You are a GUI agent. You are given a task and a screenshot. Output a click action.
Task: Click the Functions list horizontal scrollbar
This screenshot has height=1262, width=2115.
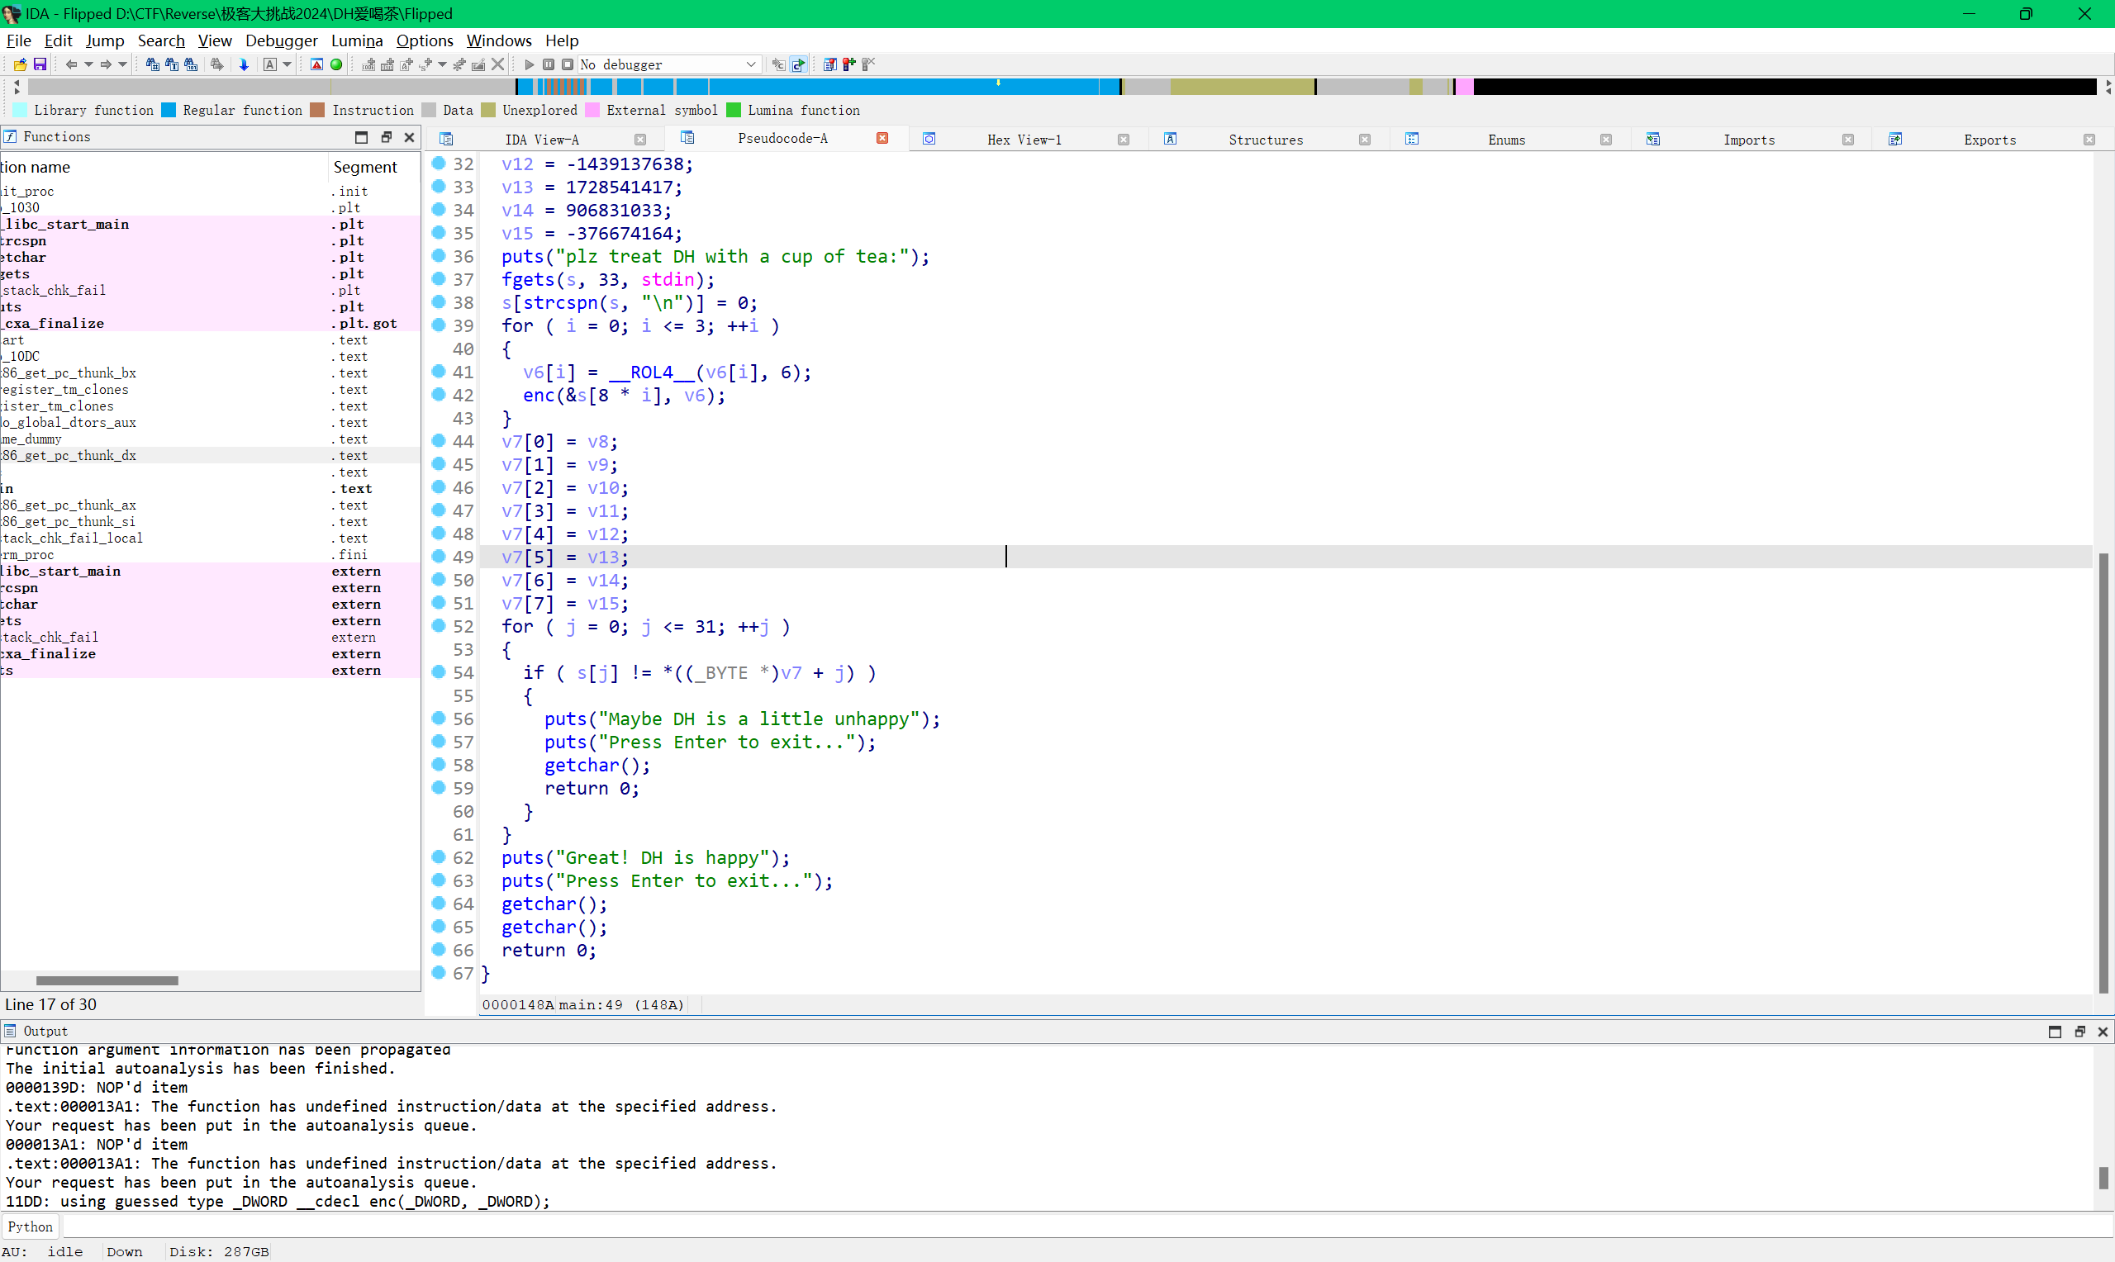(x=107, y=980)
